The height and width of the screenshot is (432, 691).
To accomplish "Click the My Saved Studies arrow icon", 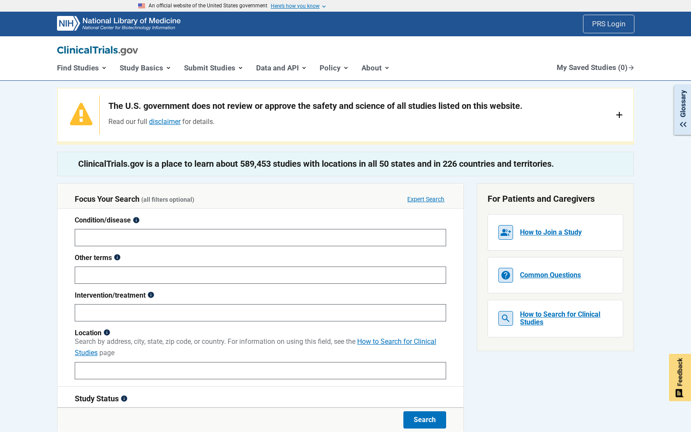I will (x=631, y=68).
